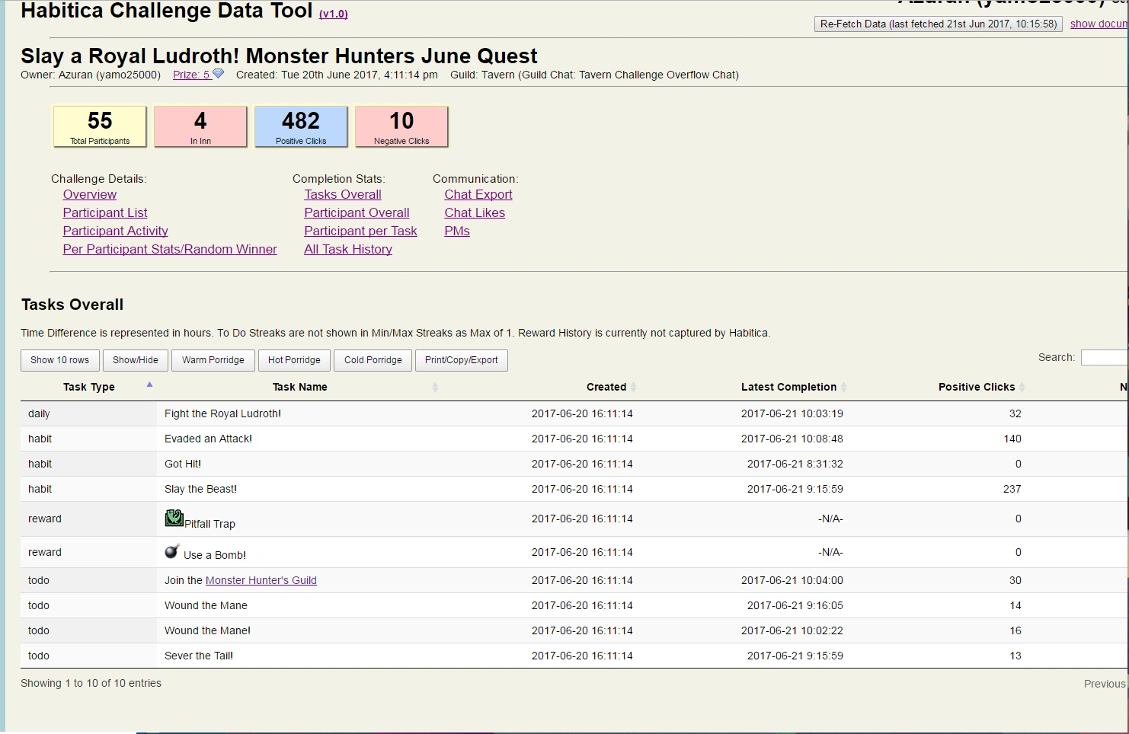Click the Pitfall Trap reward icon
This screenshot has height=734, width=1129.
(x=174, y=518)
